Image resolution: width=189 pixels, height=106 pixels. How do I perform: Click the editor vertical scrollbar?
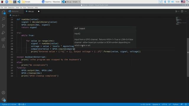point(188,57)
